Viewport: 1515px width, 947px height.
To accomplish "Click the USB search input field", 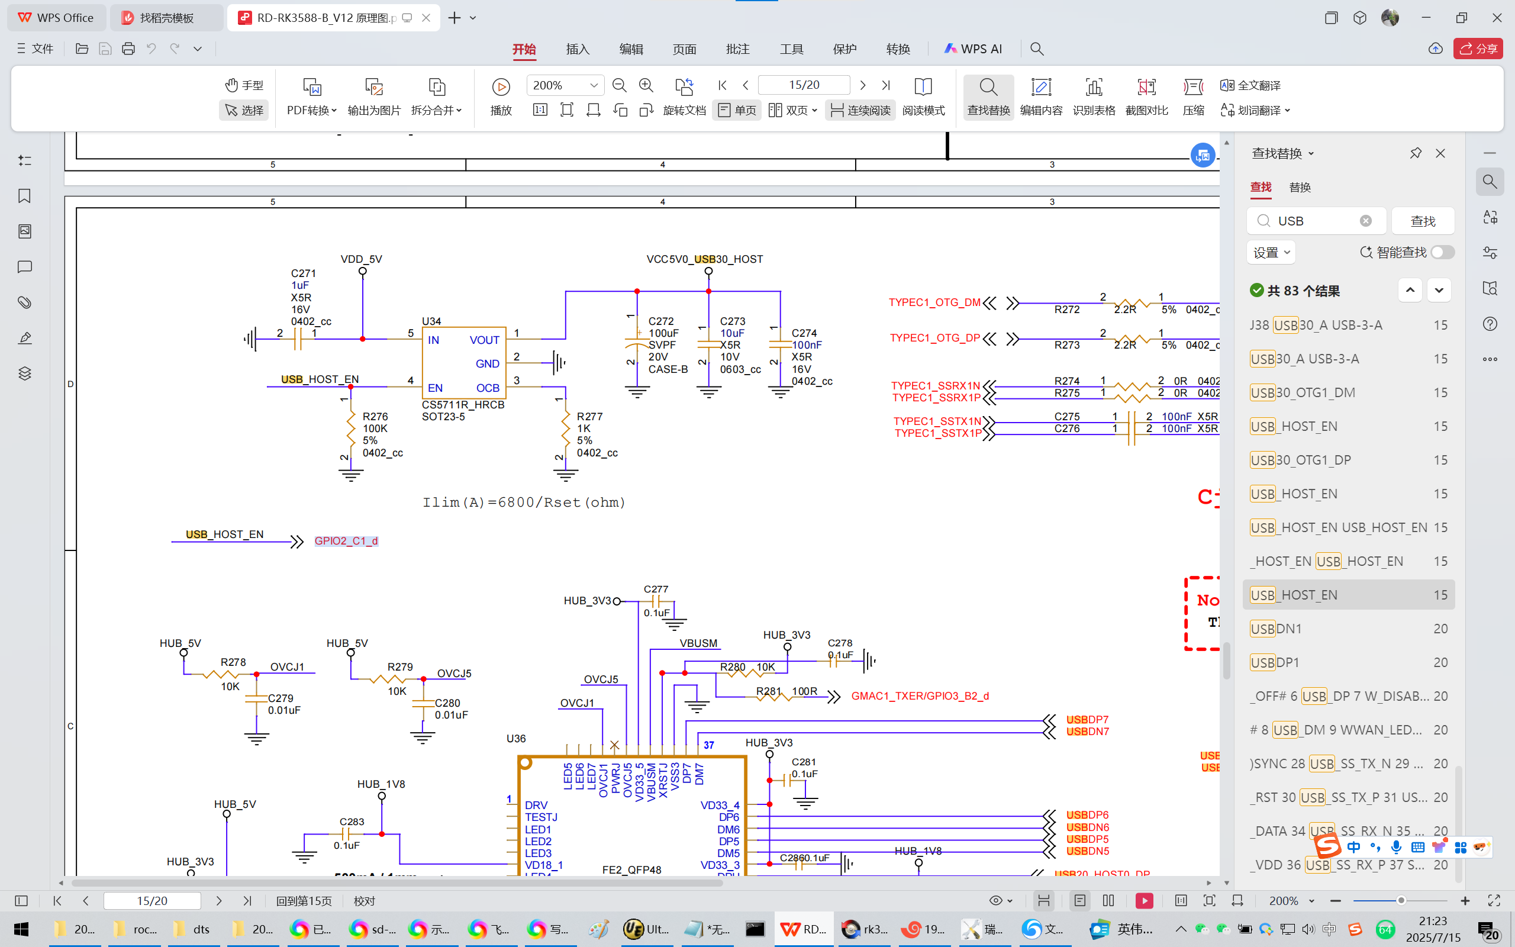I will [x=1316, y=220].
